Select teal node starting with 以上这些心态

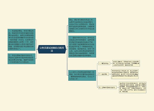click(x=82, y=75)
